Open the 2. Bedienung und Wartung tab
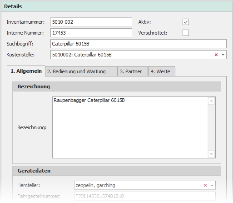 click(x=81, y=71)
